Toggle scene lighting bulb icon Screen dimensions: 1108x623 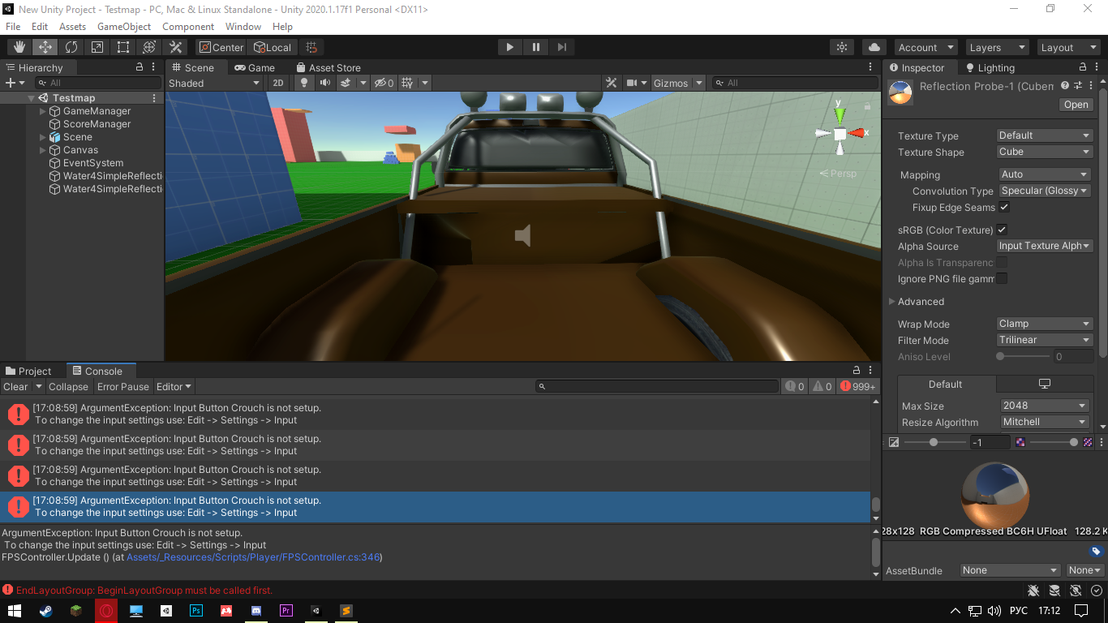click(x=304, y=83)
